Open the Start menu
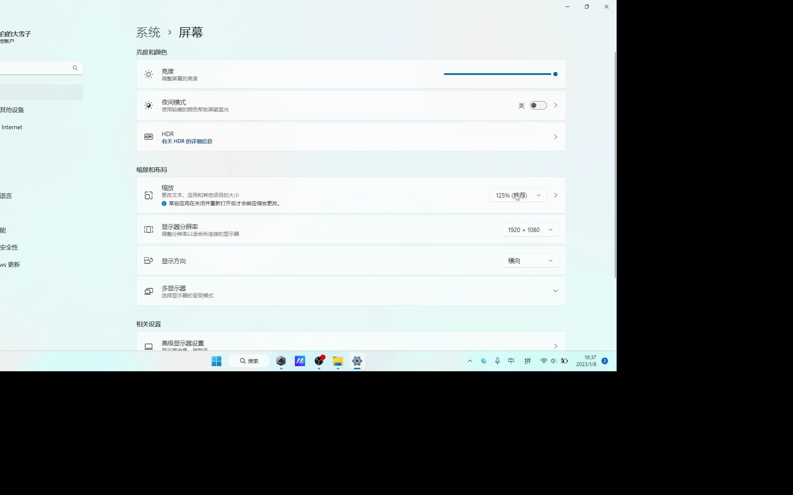Viewport: 793px width, 495px height. 216,361
